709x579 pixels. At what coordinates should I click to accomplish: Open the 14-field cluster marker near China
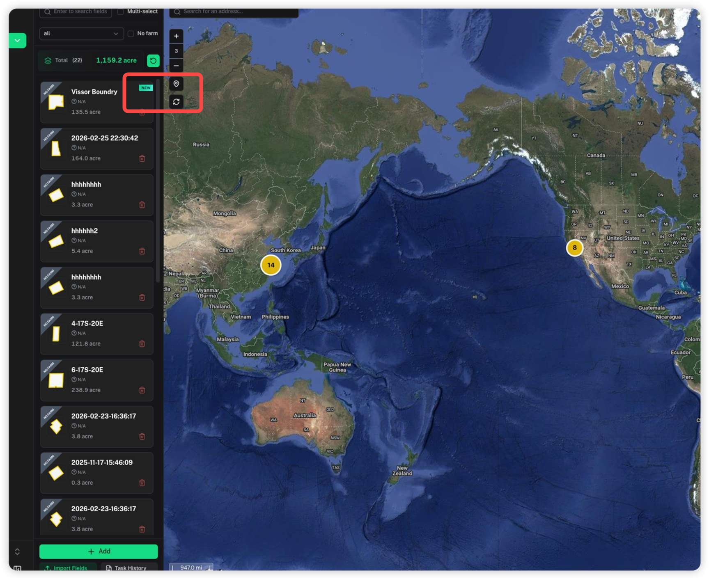271,265
